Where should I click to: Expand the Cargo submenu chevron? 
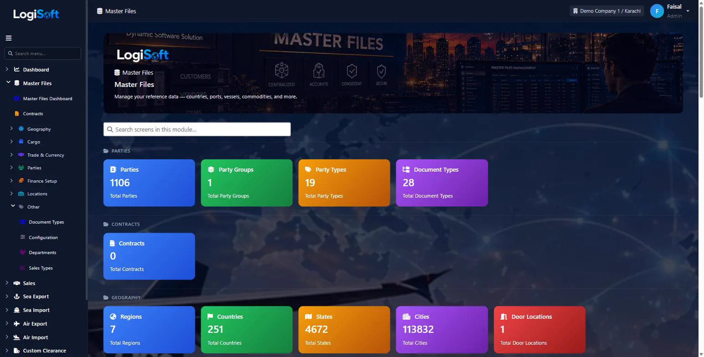[12, 141]
